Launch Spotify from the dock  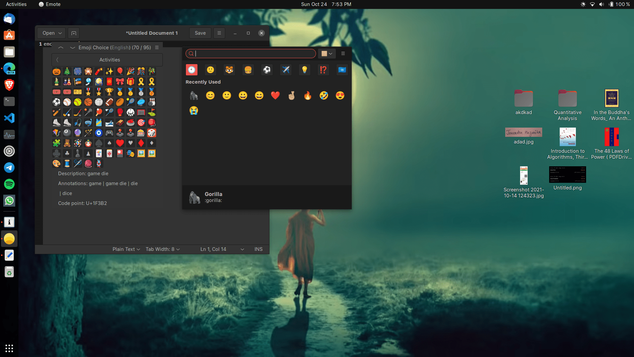(x=9, y=184)
